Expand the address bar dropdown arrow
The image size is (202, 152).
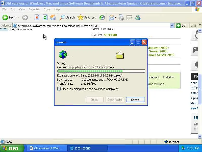click(172, 26)
